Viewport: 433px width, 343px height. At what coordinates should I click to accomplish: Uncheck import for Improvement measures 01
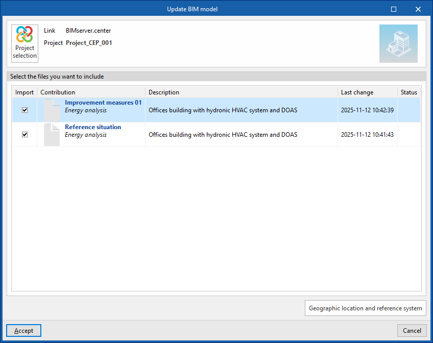pos(25,110)
